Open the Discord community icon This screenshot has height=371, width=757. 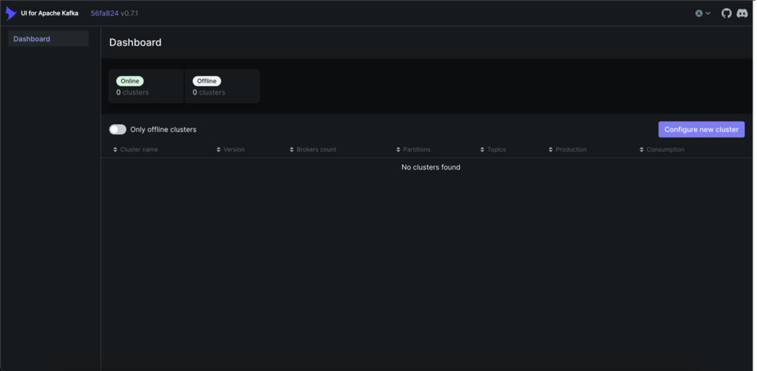(741, 13)
